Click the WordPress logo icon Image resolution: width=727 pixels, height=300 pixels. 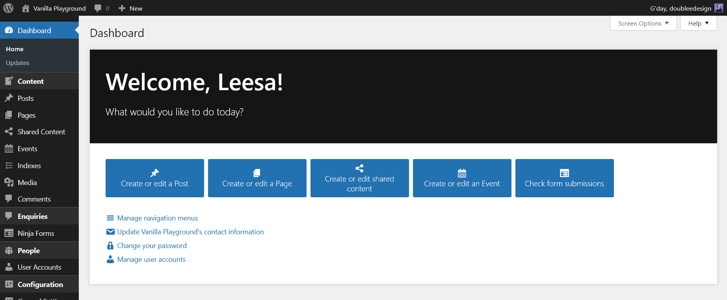(8, 8)
